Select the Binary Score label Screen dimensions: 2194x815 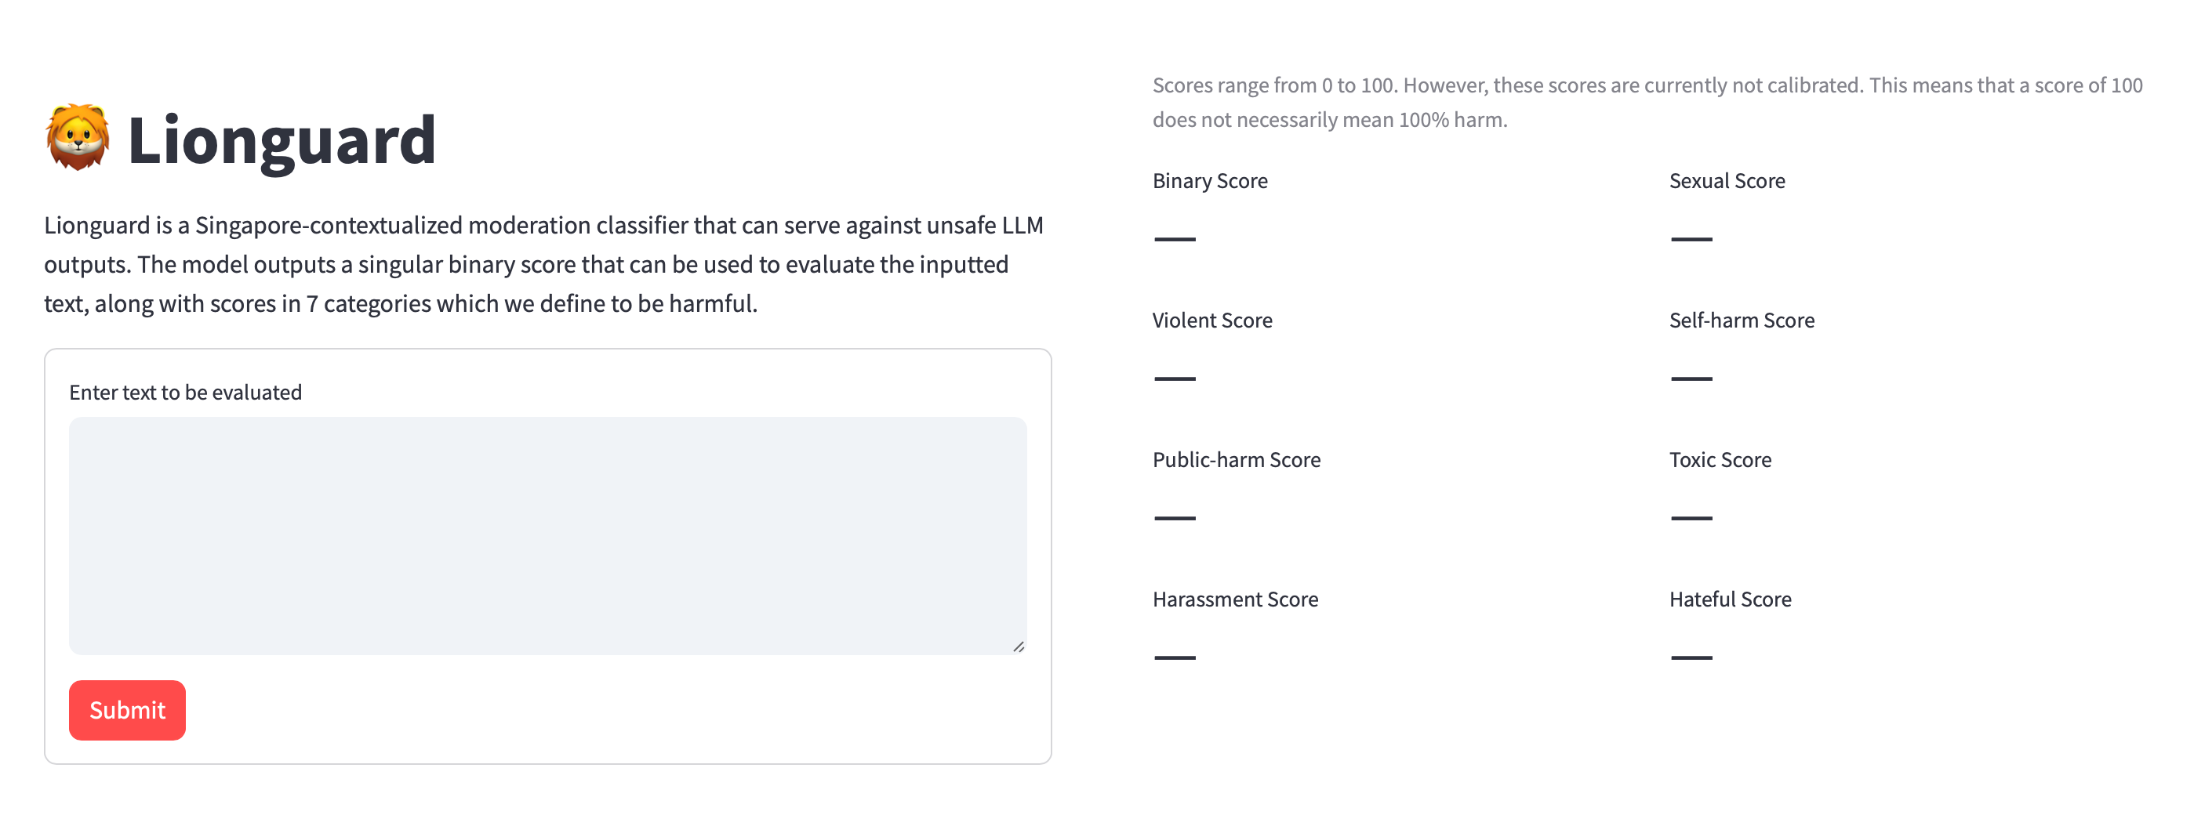coord(1209,180)
